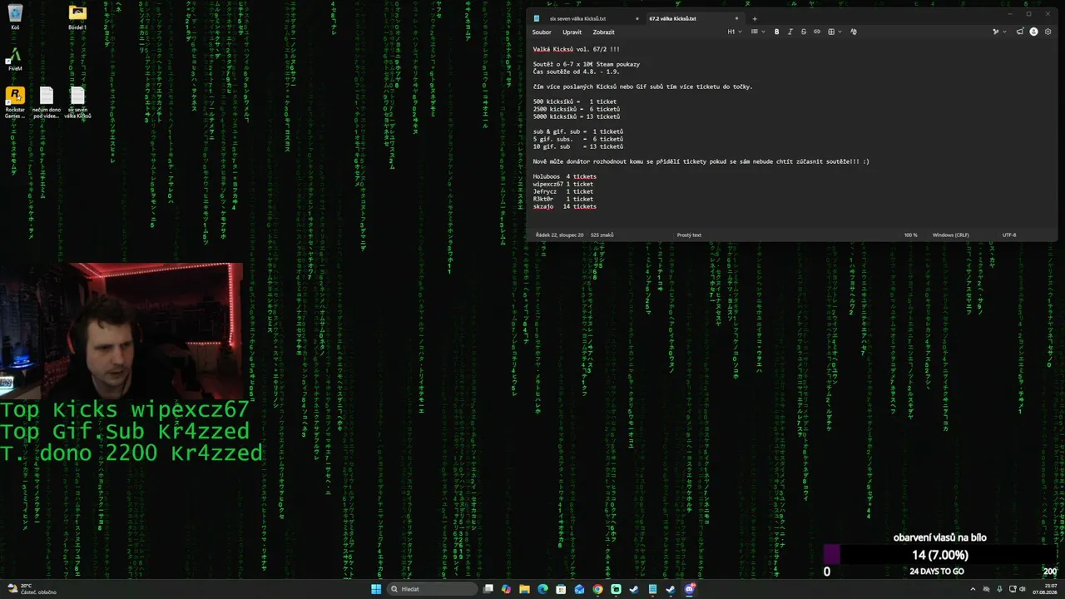Select the Bordel 1 desktop folder

(77, 17)
